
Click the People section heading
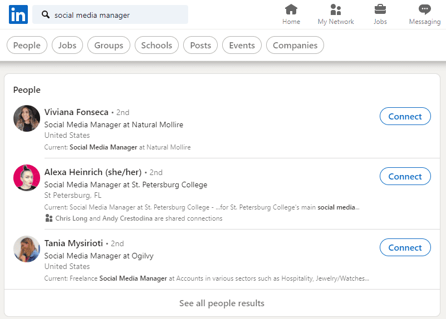point(27,90)
